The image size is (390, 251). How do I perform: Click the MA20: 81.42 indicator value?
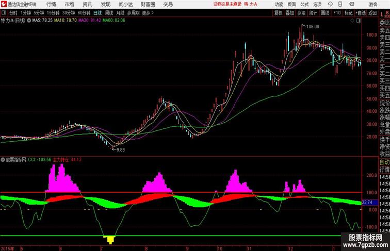coord(90,21)
